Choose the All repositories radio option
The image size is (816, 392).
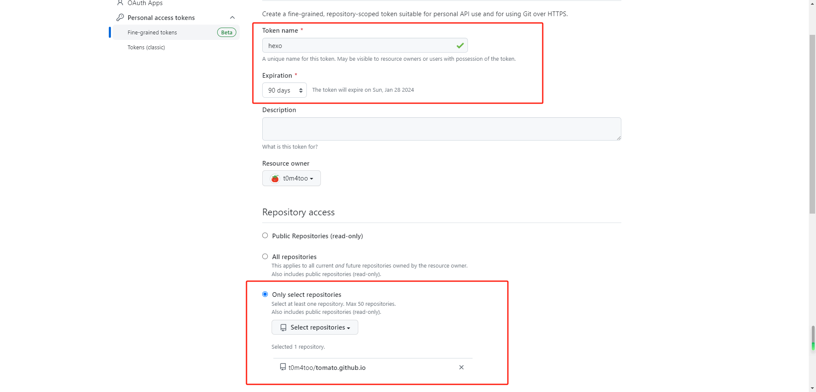(265, 257)
